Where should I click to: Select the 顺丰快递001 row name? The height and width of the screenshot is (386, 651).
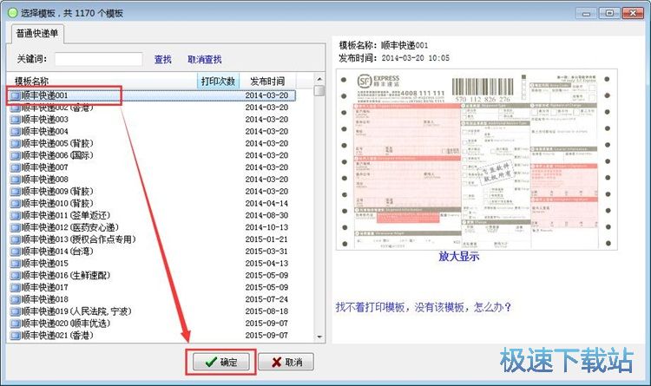click(44, 95)
